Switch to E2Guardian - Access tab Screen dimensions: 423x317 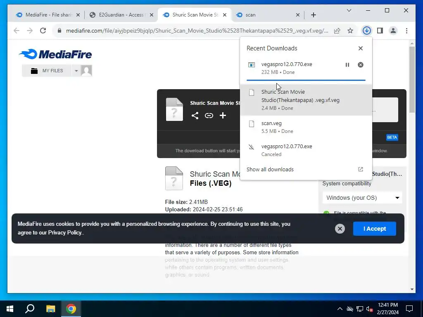(121, 15)
